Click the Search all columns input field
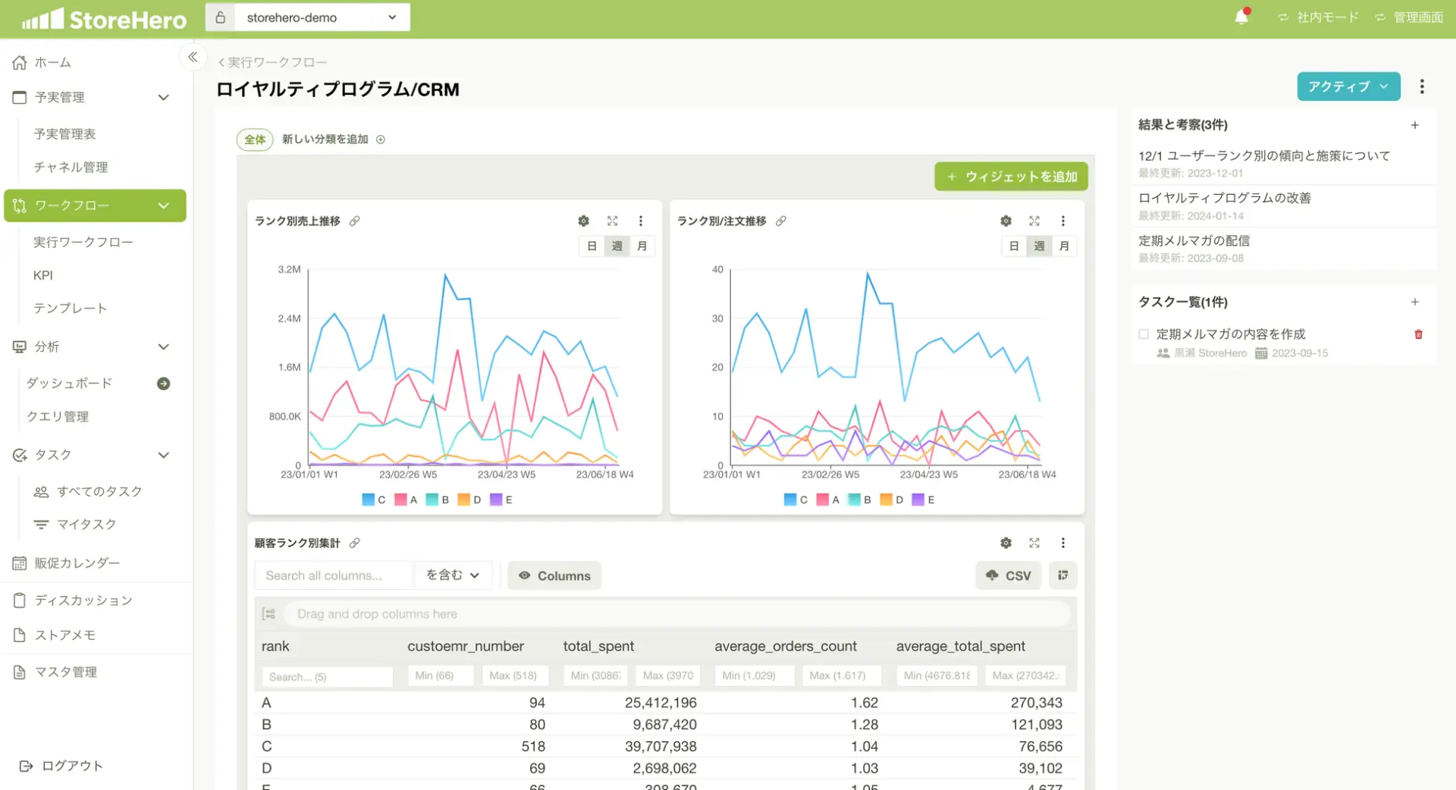This screenshot has width=1456, height=790. point(333,575)
